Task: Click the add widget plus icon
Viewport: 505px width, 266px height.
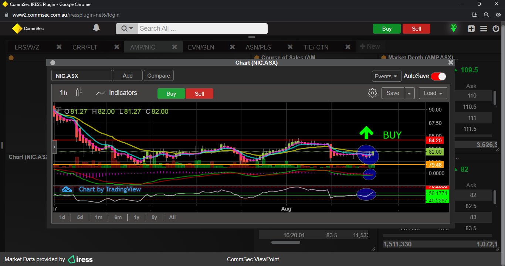Action: [x=471, y=28]
